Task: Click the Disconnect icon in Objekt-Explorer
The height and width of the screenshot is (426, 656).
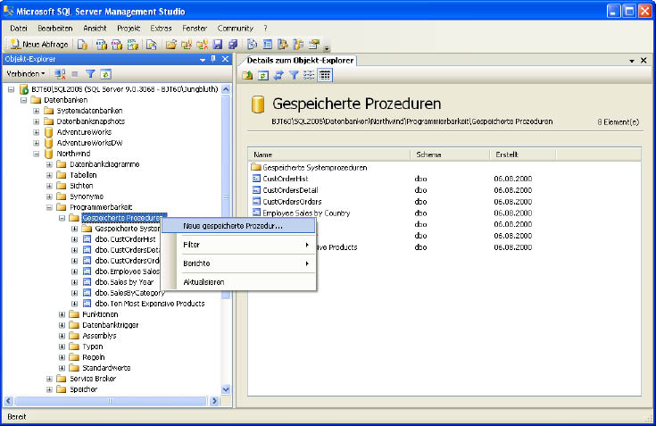Action: pos(61,74)
